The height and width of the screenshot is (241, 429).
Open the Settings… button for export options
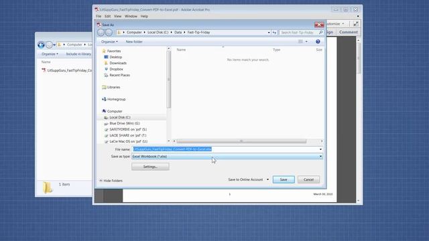(150, 167)
